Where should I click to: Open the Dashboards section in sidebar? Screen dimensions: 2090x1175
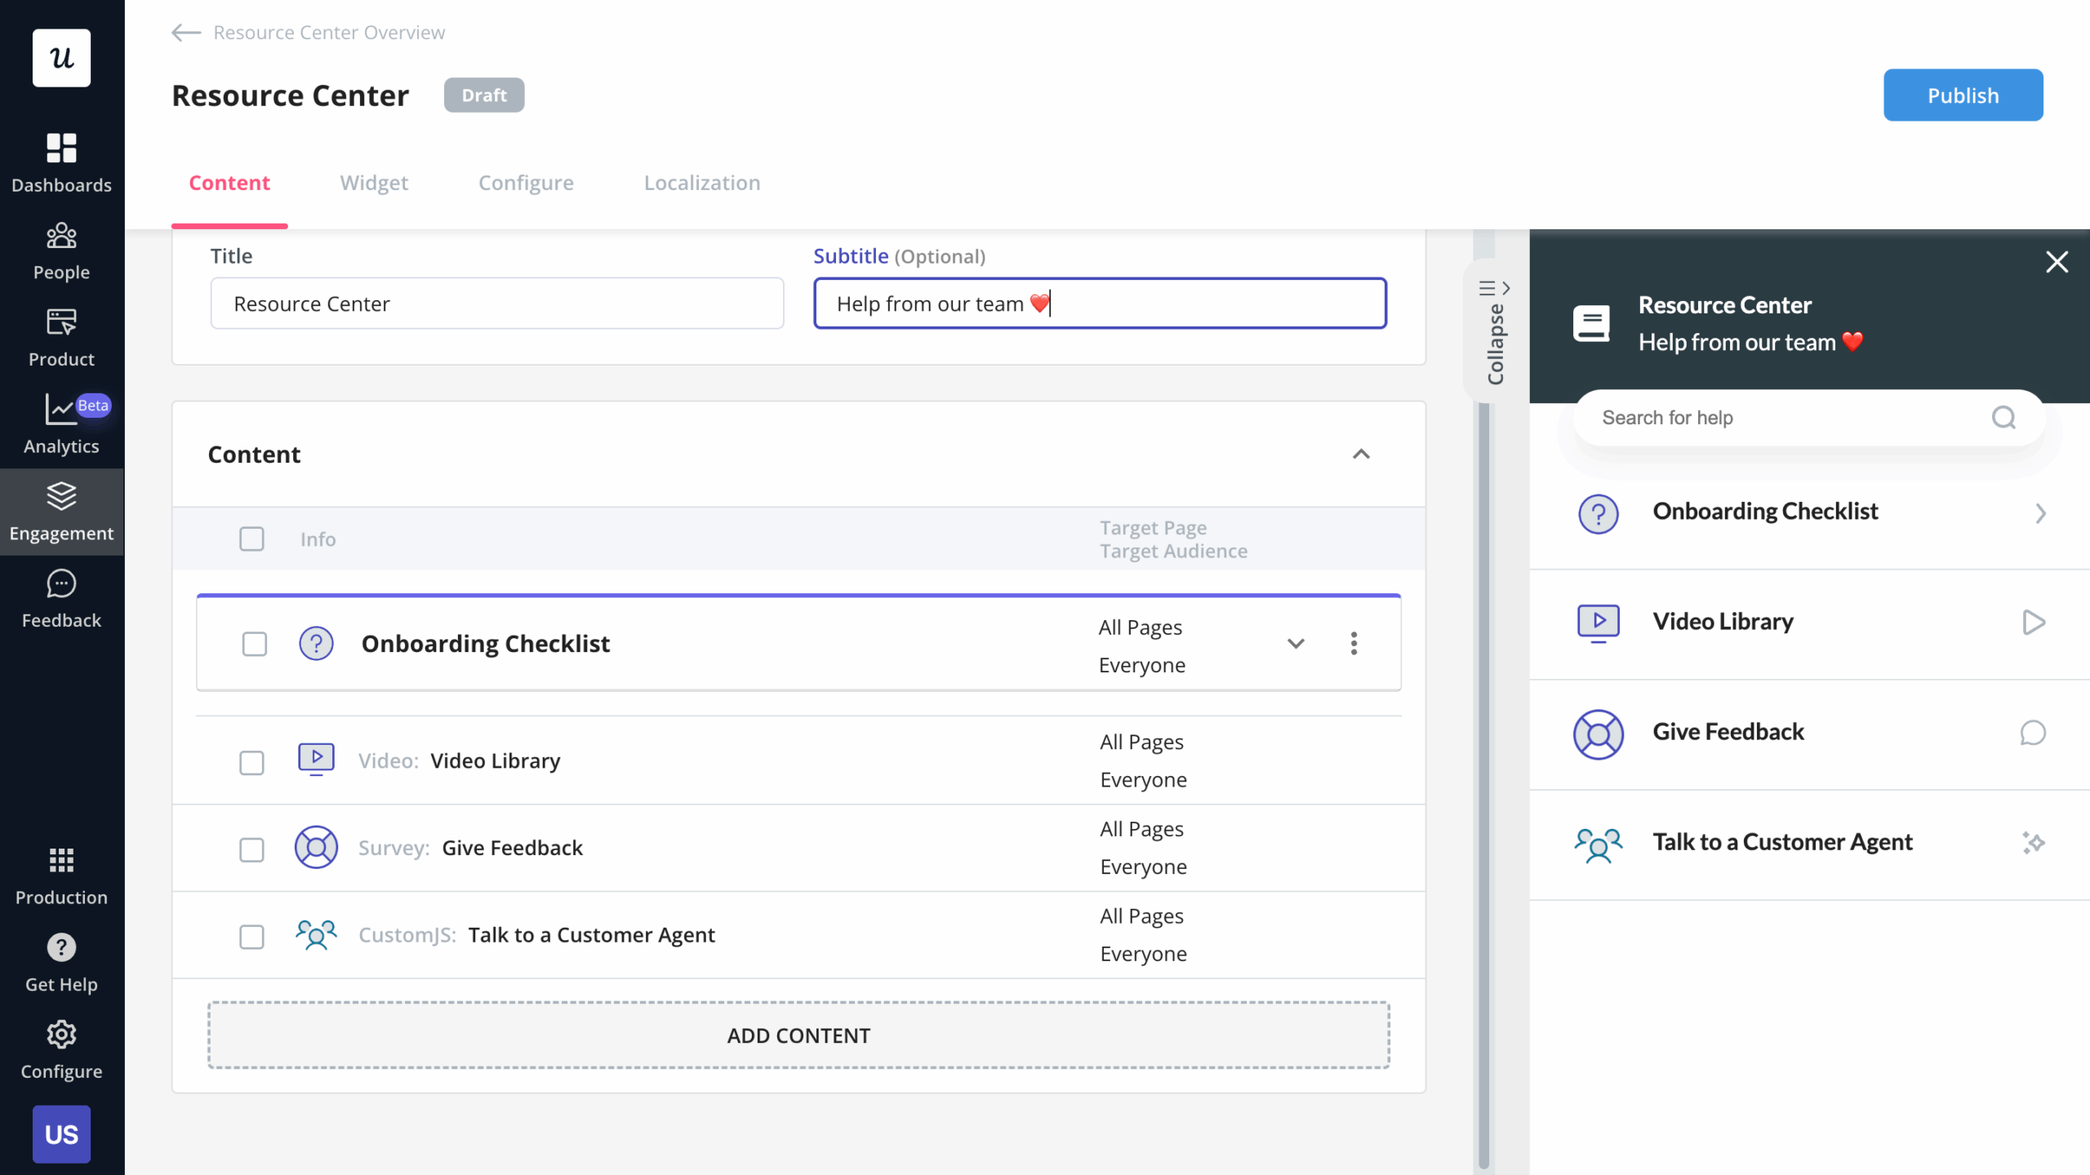(61, 161)
